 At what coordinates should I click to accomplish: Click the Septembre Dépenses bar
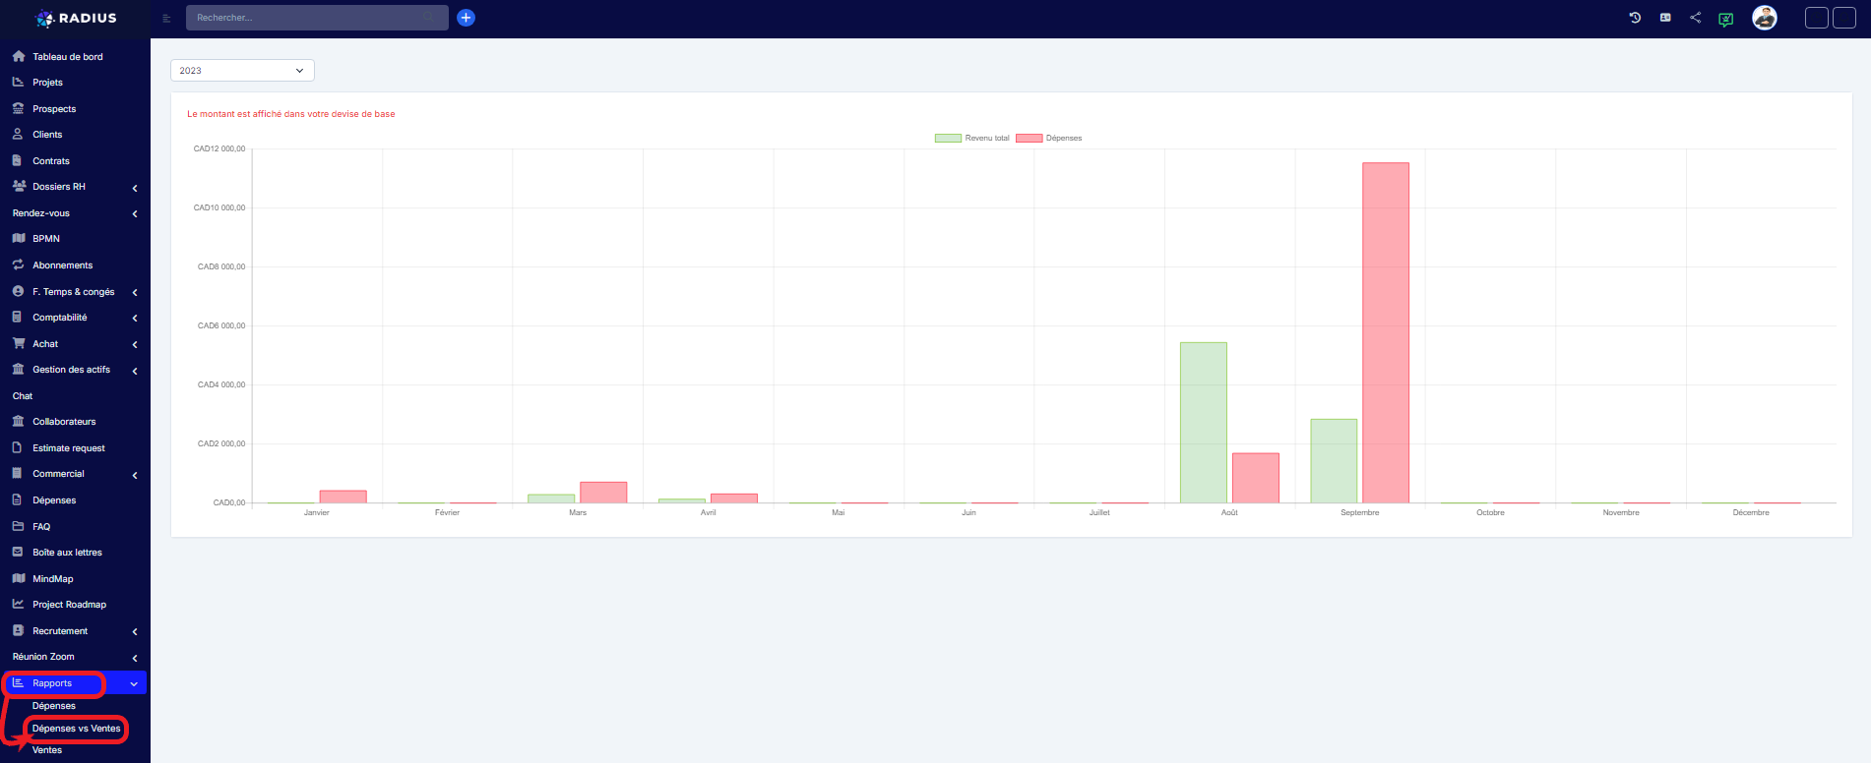(1386, 332)
